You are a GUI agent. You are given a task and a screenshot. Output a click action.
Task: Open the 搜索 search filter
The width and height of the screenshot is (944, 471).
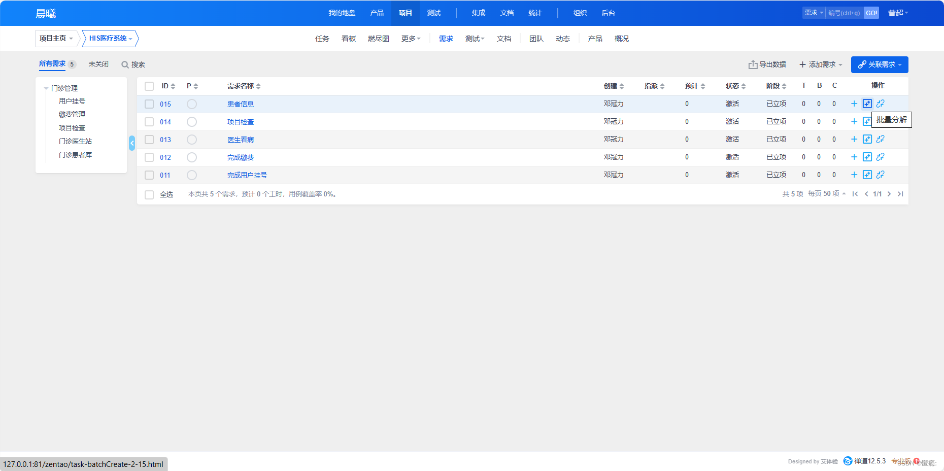[x=133, y=64]
